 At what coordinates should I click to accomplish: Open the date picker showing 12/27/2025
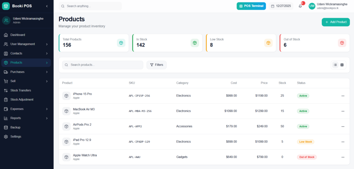(281, 6)
